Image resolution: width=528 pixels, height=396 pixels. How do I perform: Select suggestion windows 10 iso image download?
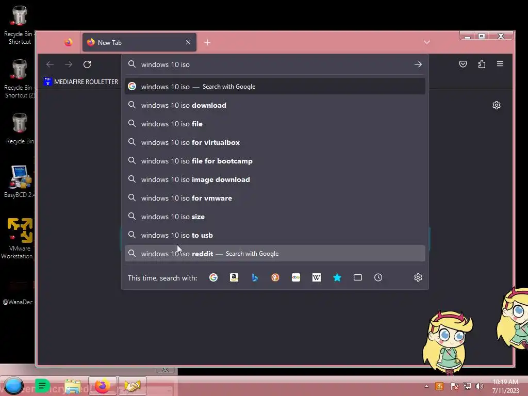pos(275,179)
